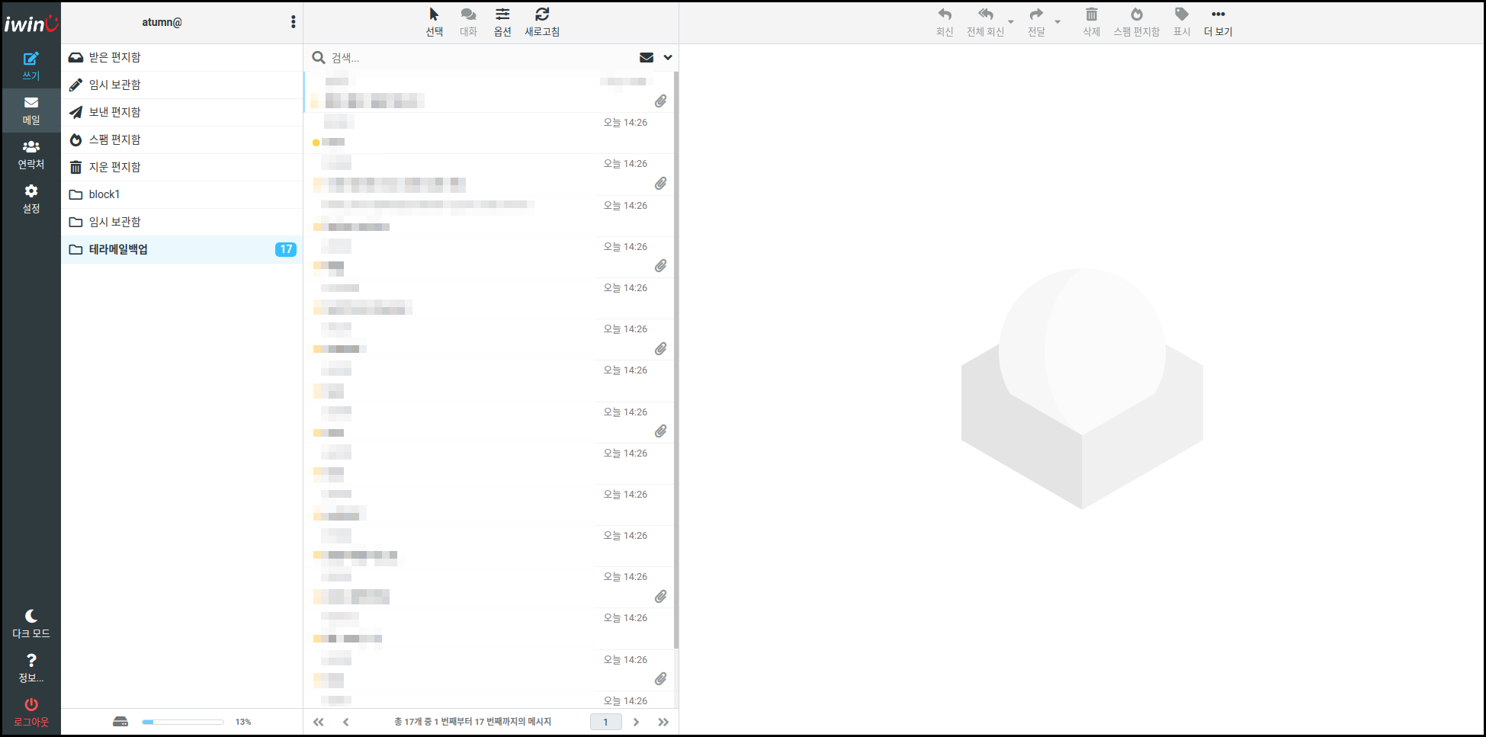The image size is (1486, 737).
Task: Open the compose 쓰기 button
Action: pyautogui.click(x=31, y=66)
